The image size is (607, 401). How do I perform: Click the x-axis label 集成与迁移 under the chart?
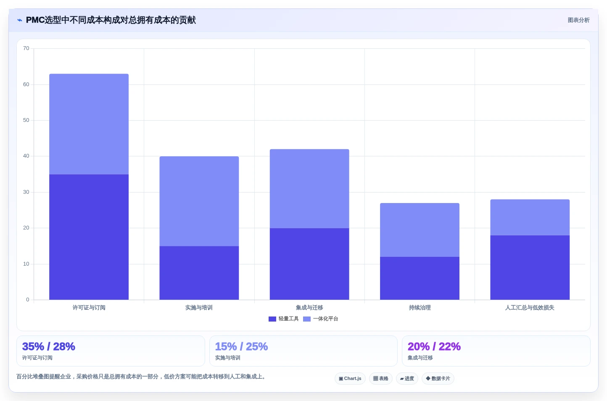pyautogui.click(x=309, y=308)
